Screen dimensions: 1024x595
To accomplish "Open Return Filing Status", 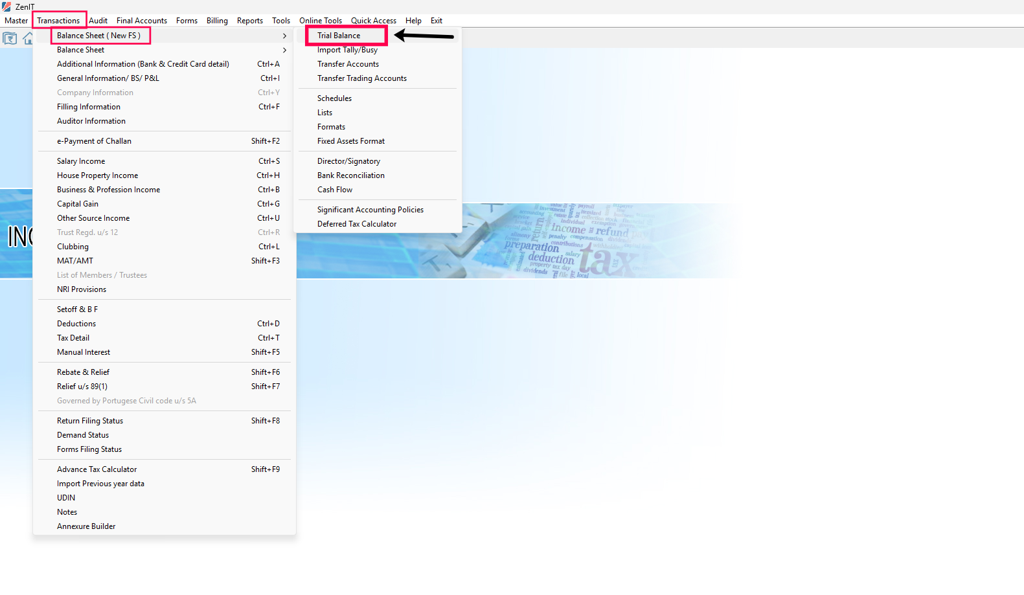I will coord(90,421).
